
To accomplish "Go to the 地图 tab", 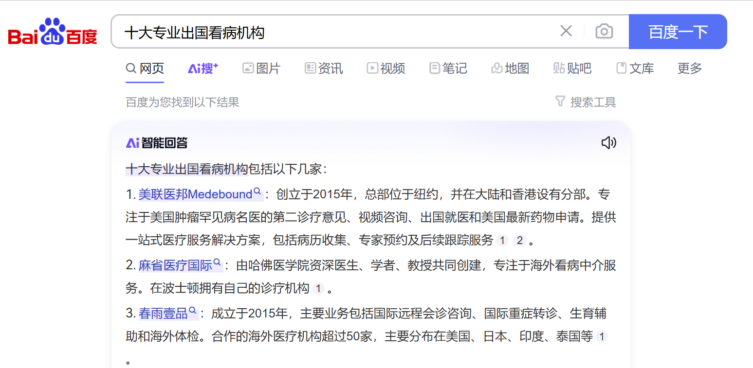I will coord(510,69).
